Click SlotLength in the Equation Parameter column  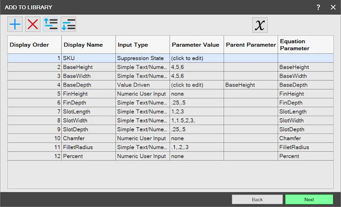306,112
